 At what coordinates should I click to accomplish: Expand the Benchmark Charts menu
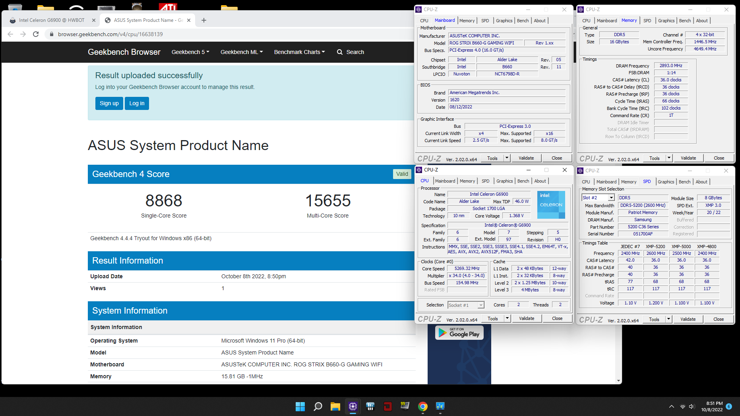pos(299,52)
